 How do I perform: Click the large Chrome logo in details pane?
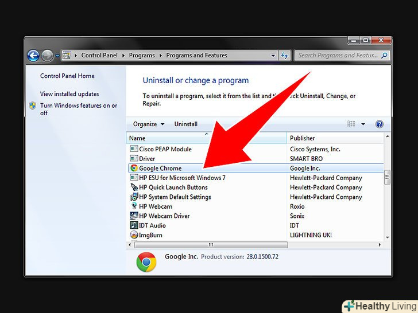[x=146, y=262]
